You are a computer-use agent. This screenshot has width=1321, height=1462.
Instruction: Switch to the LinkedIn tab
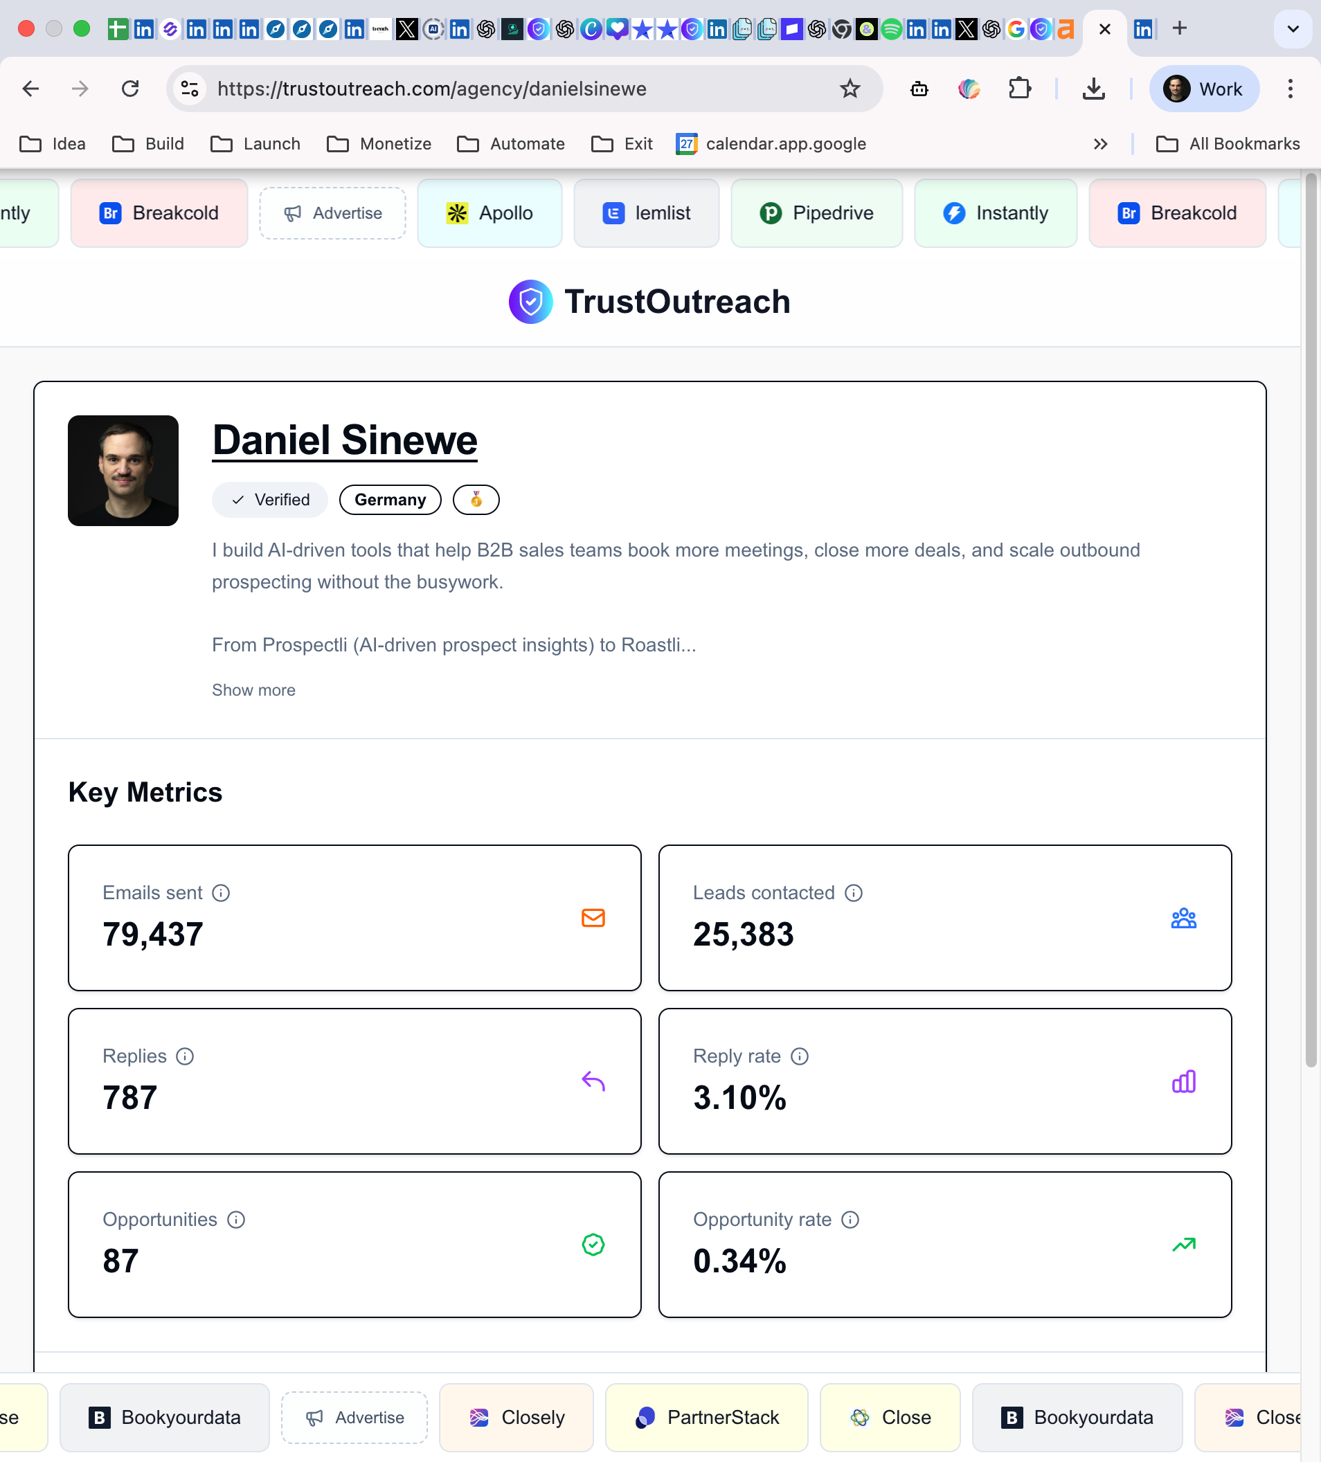[1144, 29]
